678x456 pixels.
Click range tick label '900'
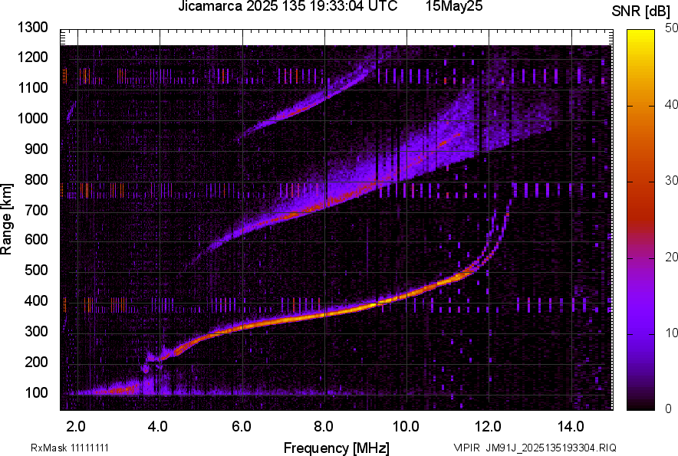pyautogui.click(x=36, y=149)
